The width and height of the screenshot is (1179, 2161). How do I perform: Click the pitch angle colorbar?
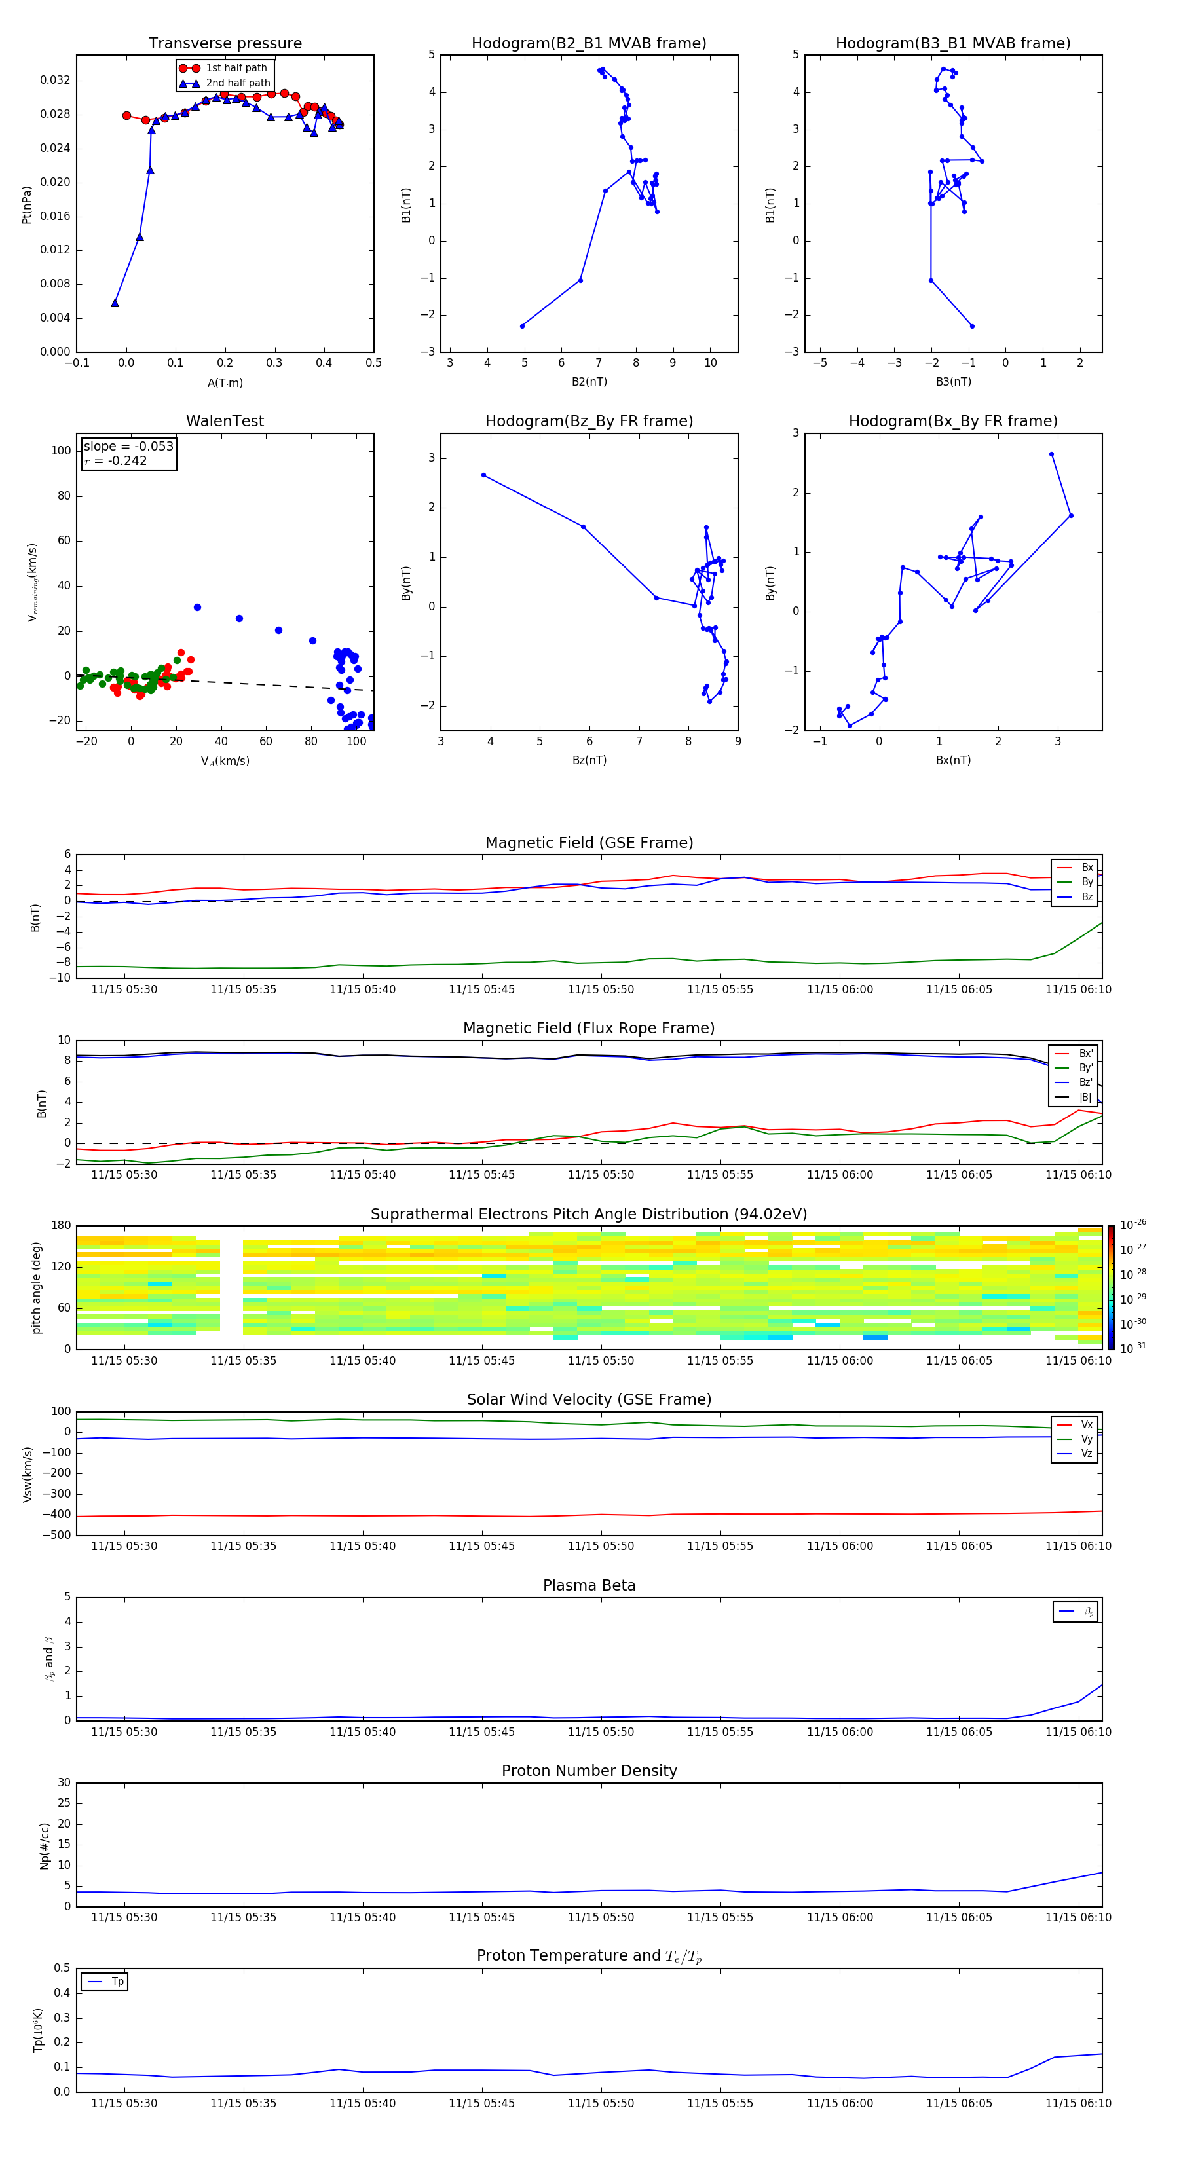(x=1111, y=1287)
